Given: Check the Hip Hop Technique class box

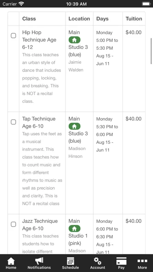Looking at the screenshot, I should point(14,36).
